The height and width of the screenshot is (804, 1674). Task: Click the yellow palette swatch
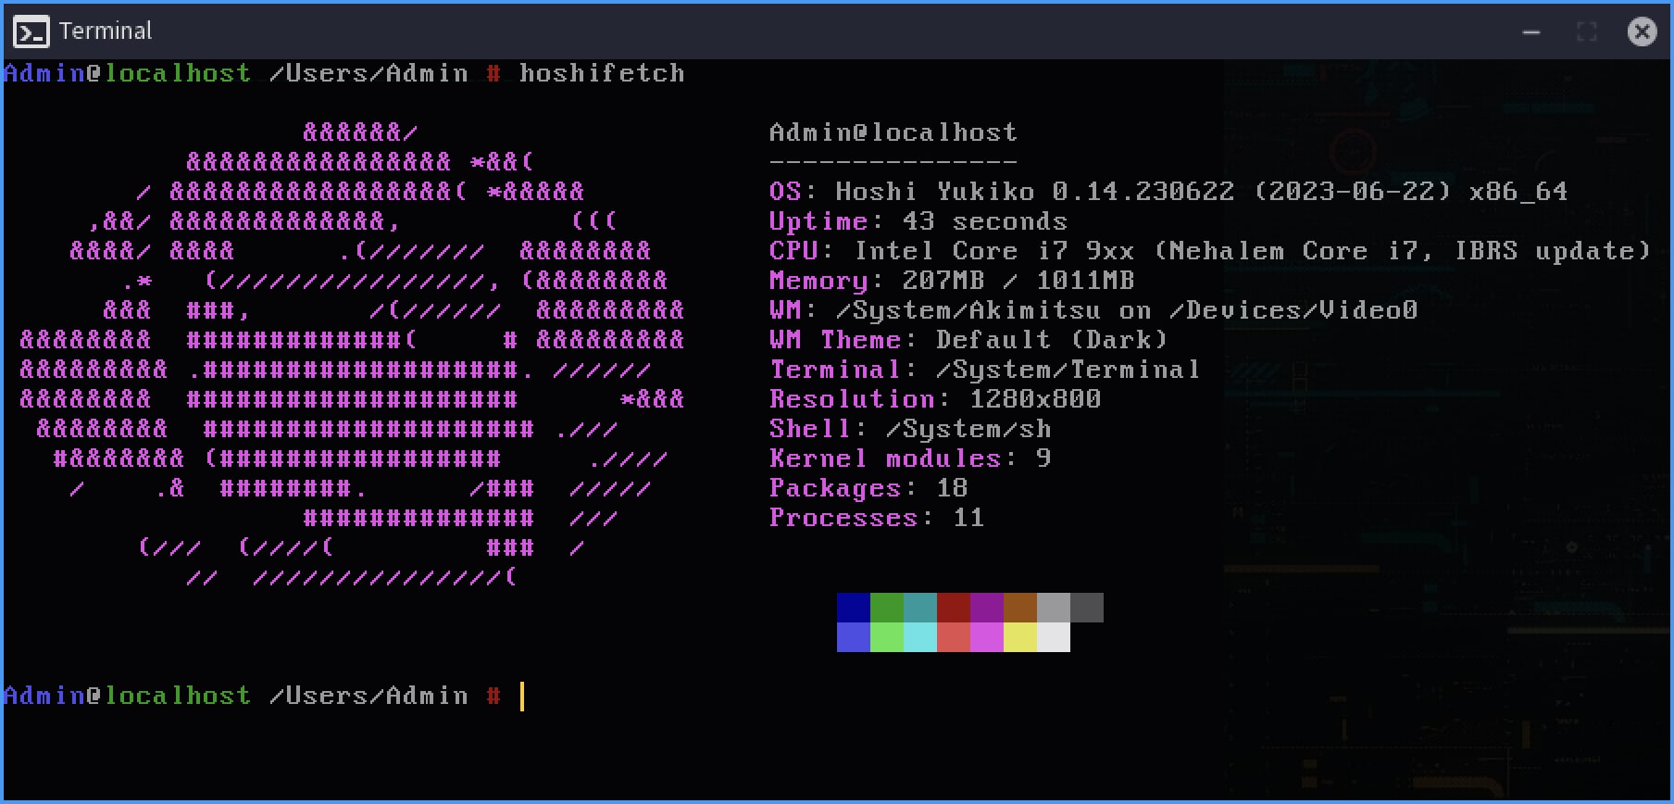point(1020,637)
